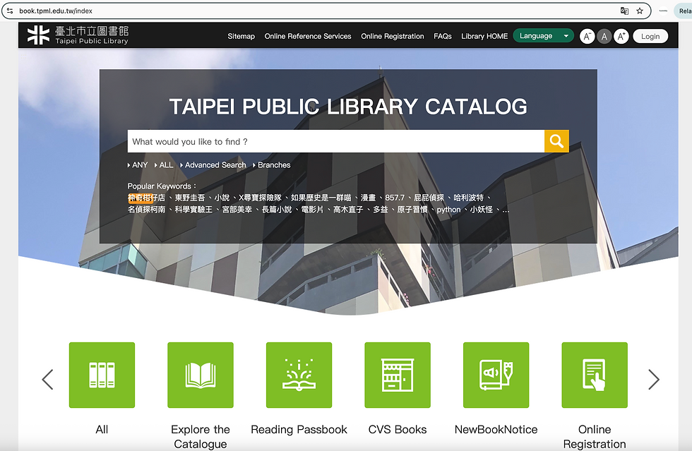Open Online Registration in top navigation
692x451 pixels.
(393, 36)
